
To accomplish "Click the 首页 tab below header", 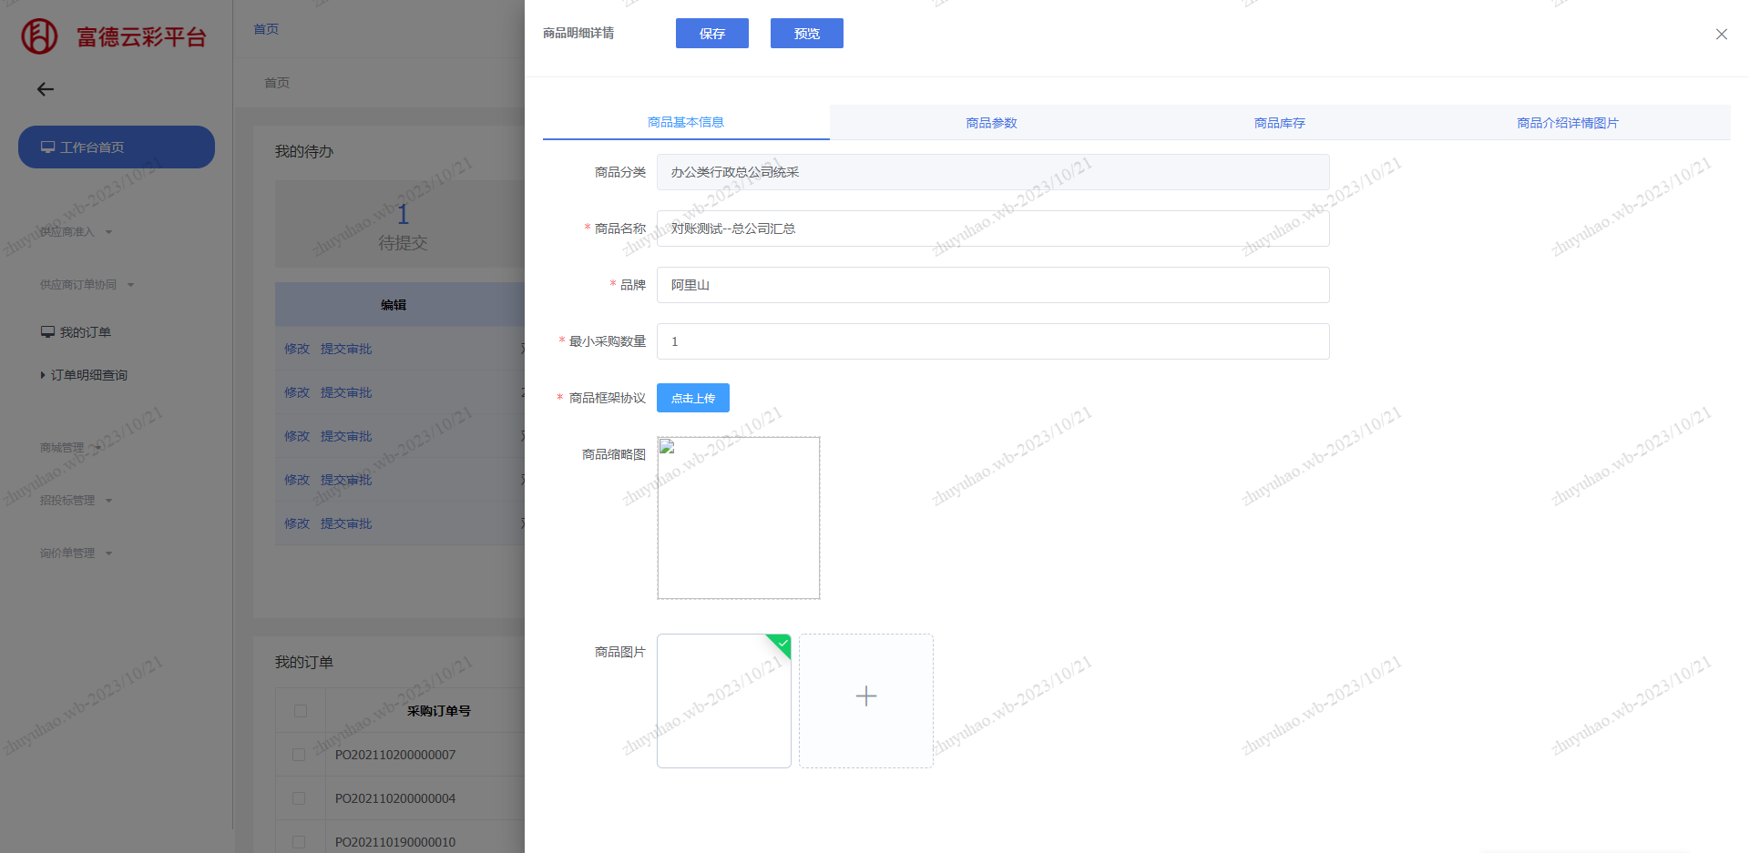I will tap(277, 83).
